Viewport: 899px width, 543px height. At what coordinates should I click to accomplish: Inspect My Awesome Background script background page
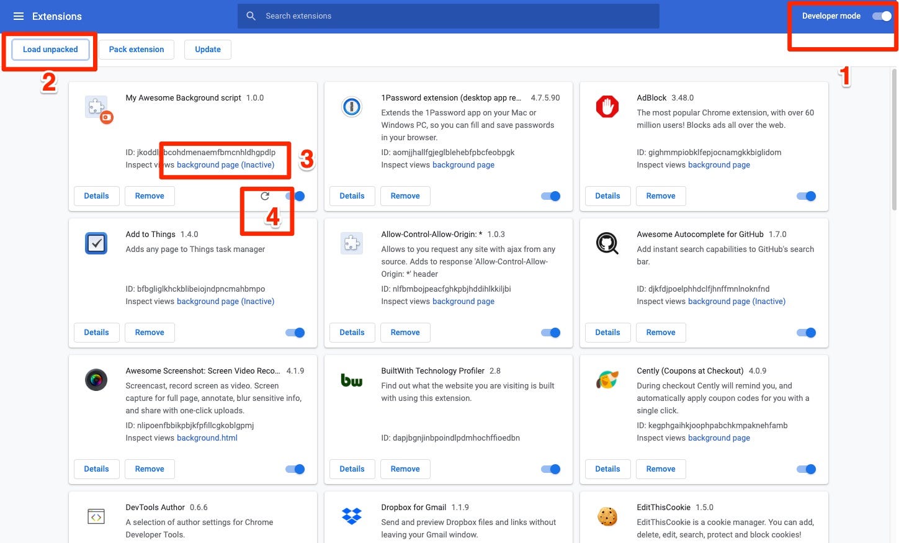pos(225,165)
